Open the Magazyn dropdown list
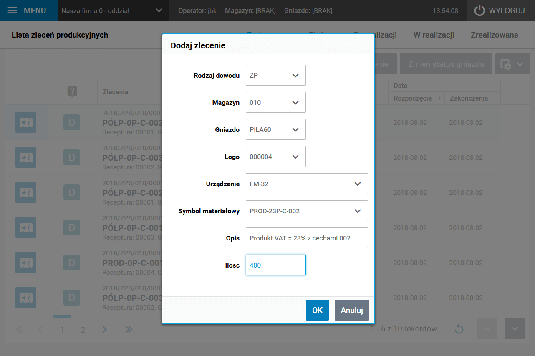 [295, 103]
